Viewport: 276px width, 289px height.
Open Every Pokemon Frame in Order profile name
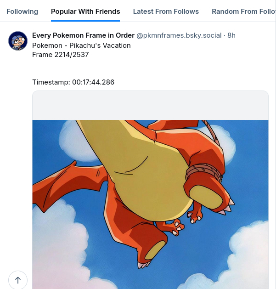pyautogui.click(x=83, y=35)
